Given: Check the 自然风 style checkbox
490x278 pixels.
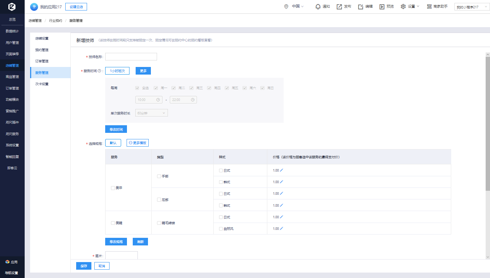Looking at the screenshot, I should tap(221, 229).
